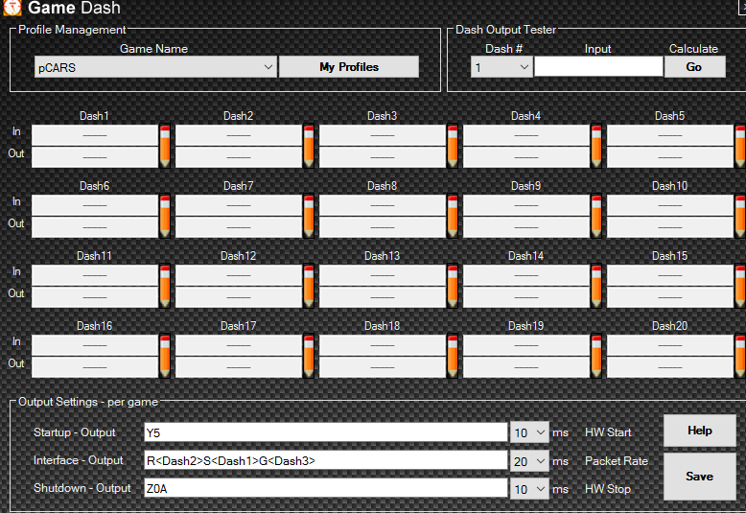Click the Game Name label
Viewport: 746px width, 513px height.
[x=153, y=49]
